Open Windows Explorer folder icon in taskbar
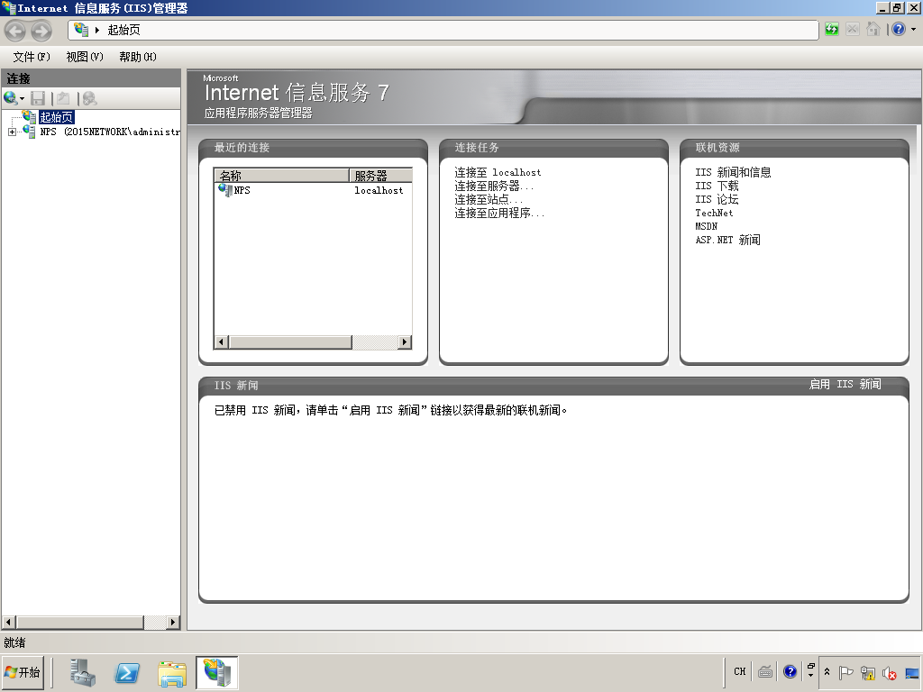The image size is (923, 692). [172, 672]
